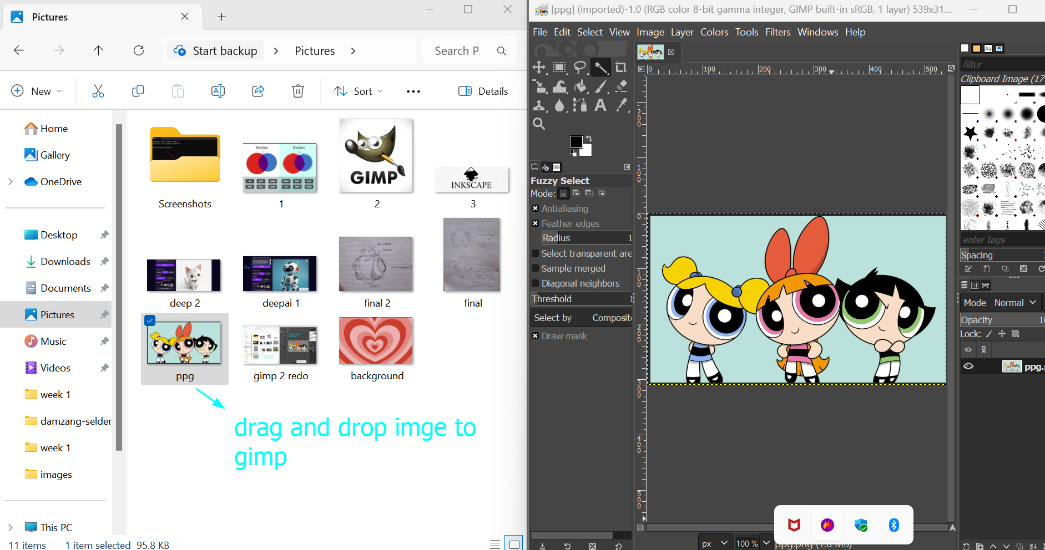Select the Fuzzy Select magic wand tool
Screen dimensions: 1045x550
(x=600, y=68)
